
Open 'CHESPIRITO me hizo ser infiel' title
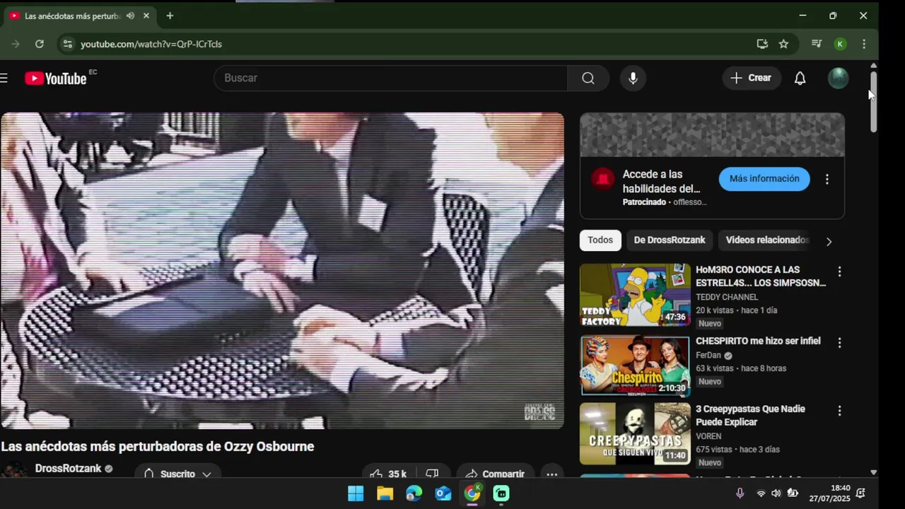tap(758, 341)
